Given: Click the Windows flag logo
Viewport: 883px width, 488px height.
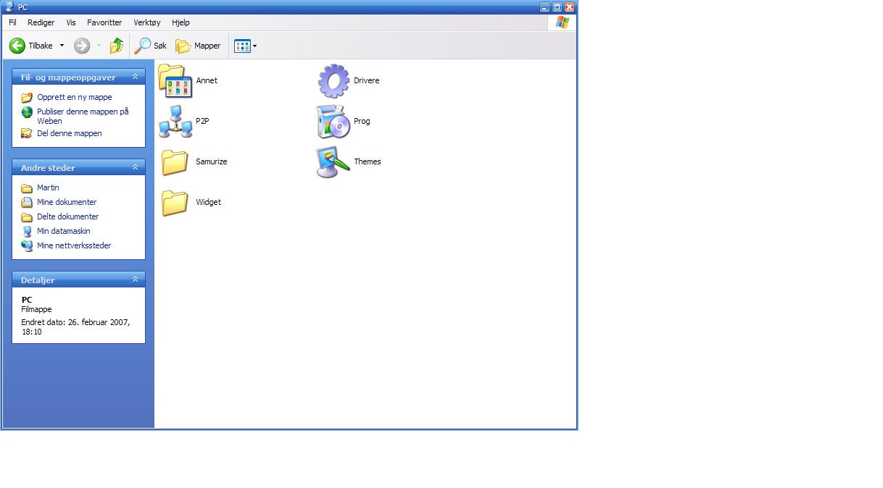Looking at the screenshot, I should 563,22.
